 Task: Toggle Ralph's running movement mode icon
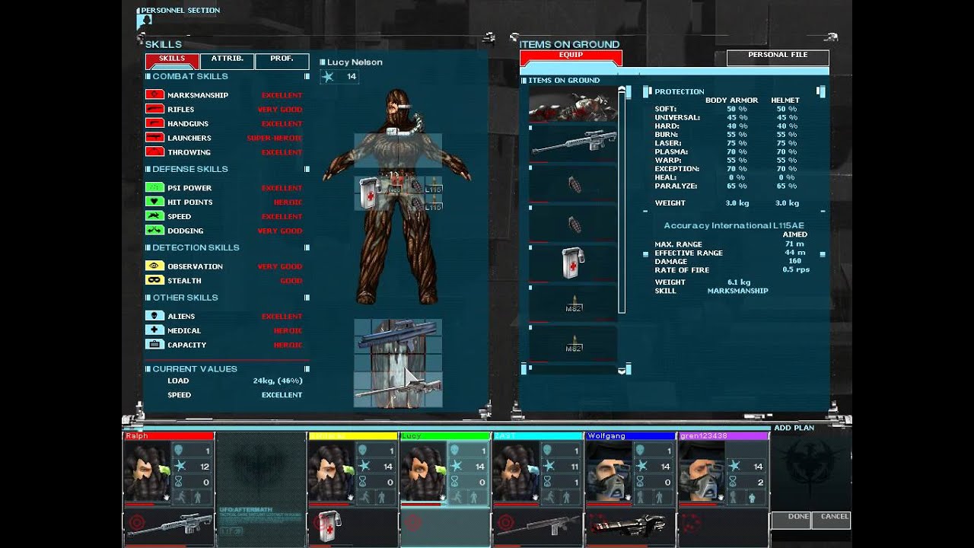182,497
